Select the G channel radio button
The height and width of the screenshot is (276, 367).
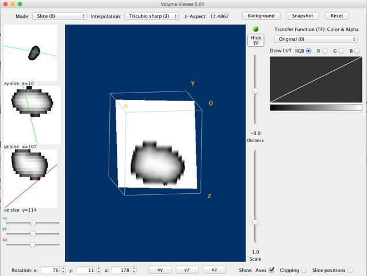click(x=342, y=51)
